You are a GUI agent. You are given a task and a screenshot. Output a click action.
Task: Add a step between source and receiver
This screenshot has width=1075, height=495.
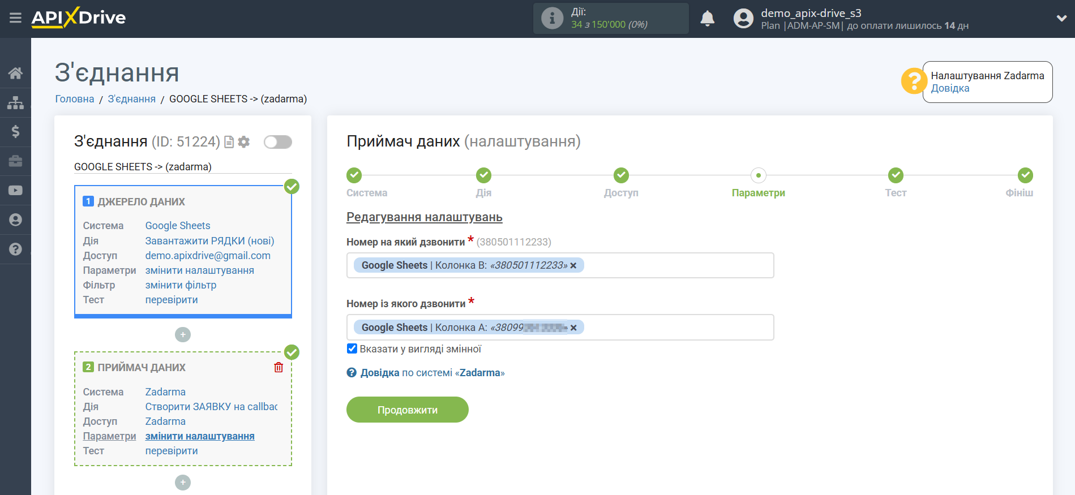click(183, 335)
